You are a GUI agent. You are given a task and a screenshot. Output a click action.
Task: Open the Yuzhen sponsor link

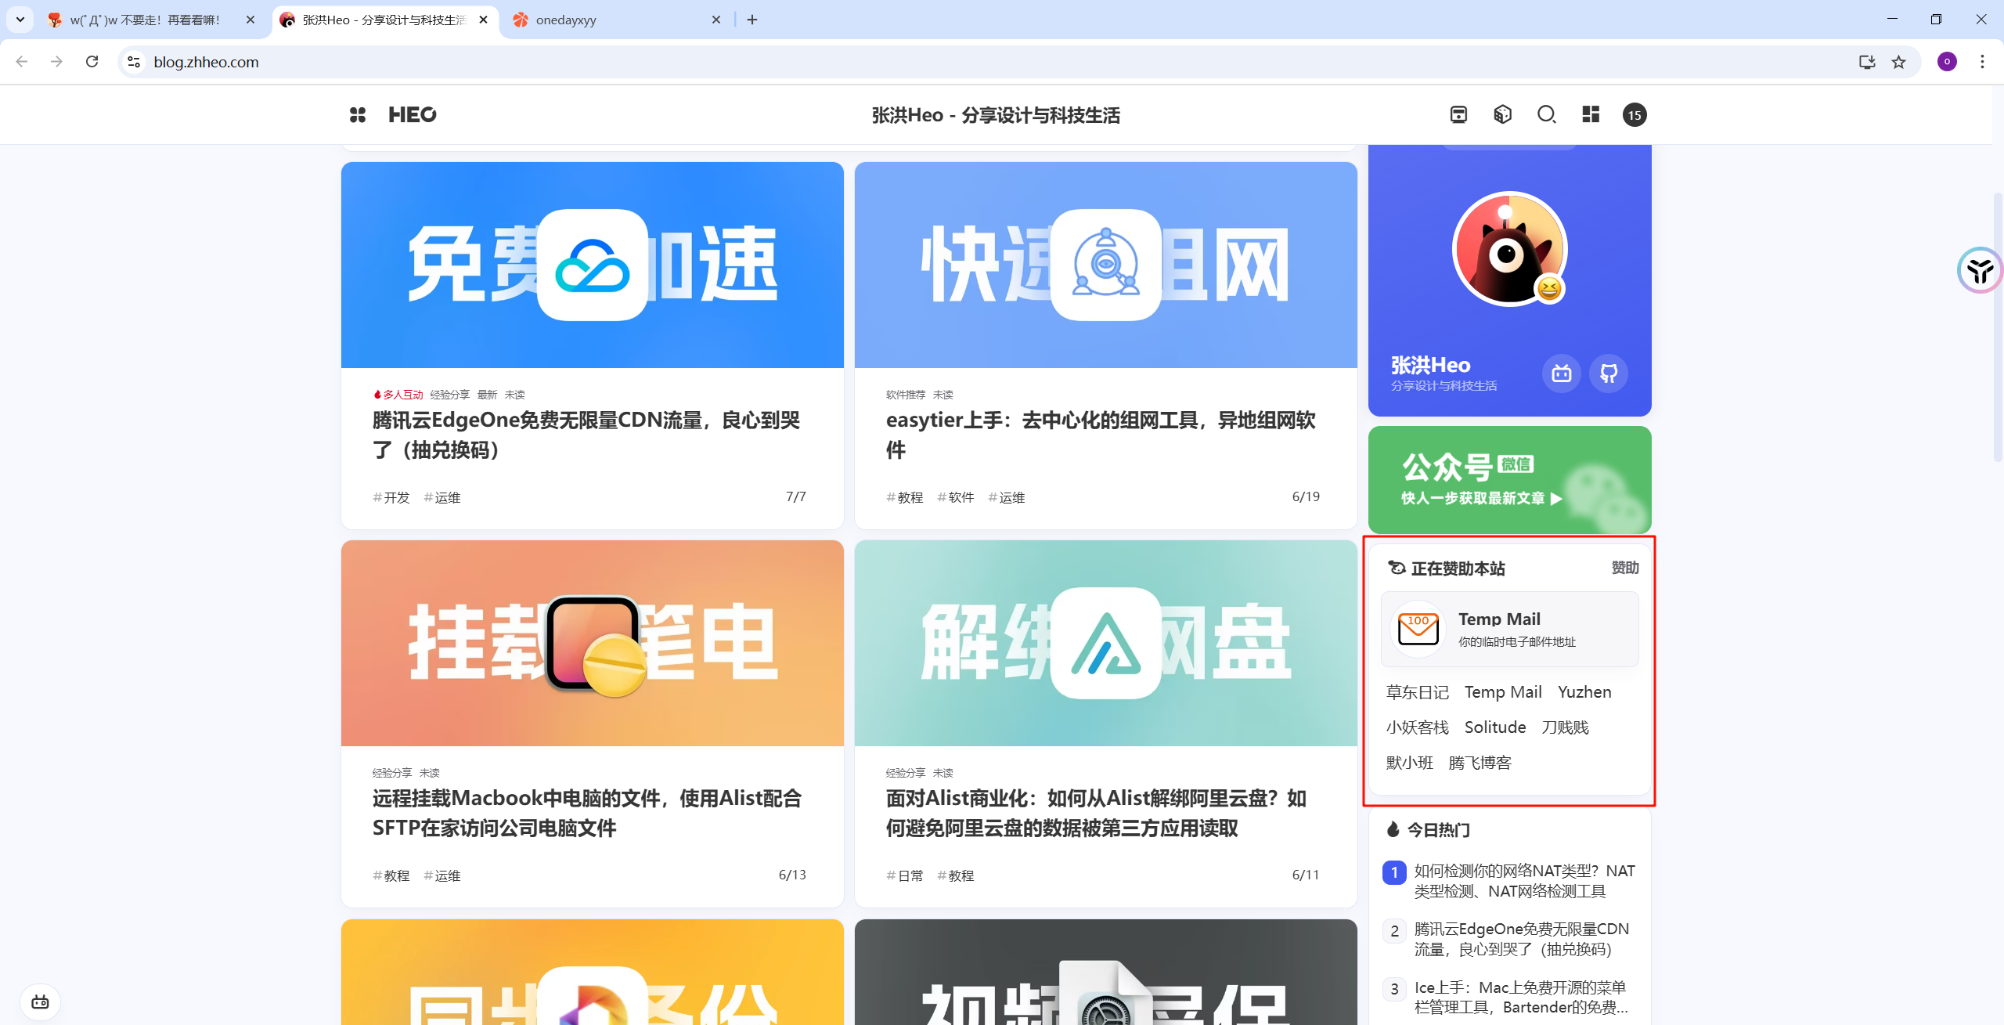pos(1584,692)
